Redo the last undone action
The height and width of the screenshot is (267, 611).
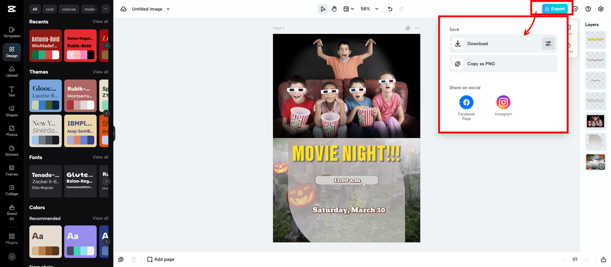pos(401,9)
